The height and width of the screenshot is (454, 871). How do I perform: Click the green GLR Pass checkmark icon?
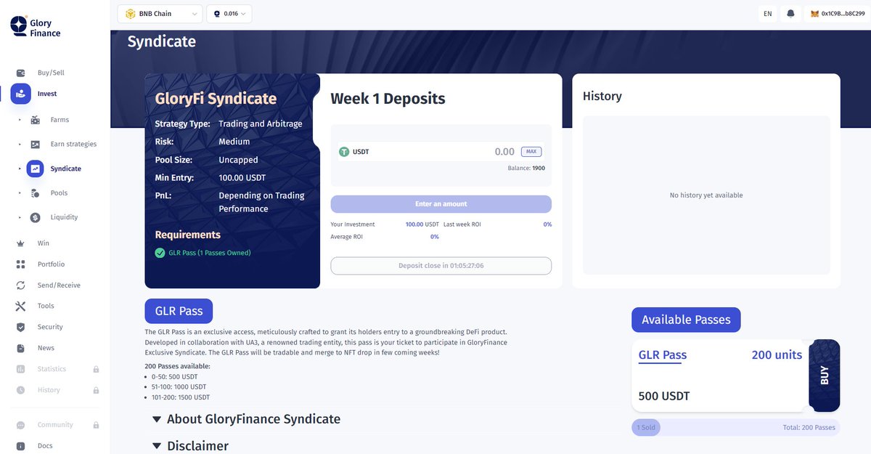[x=160, y=253]
